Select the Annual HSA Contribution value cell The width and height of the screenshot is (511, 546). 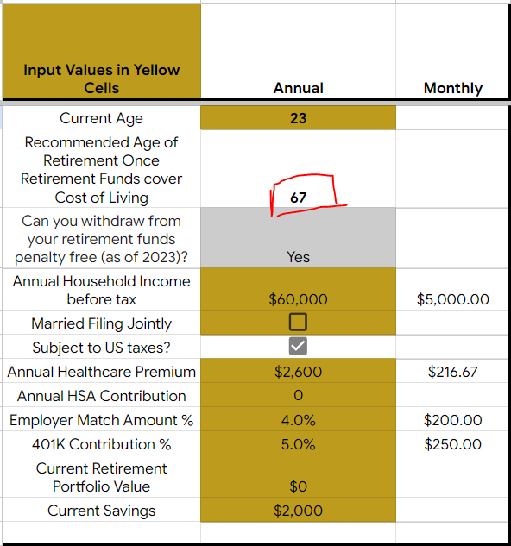click(299, 395)
